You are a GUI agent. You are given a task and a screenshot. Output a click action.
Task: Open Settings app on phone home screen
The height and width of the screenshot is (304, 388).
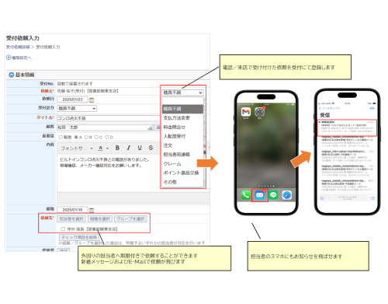pos(259,112)
